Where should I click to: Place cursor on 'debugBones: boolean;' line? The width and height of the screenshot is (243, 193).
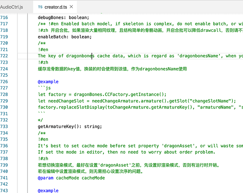[63, 17]
